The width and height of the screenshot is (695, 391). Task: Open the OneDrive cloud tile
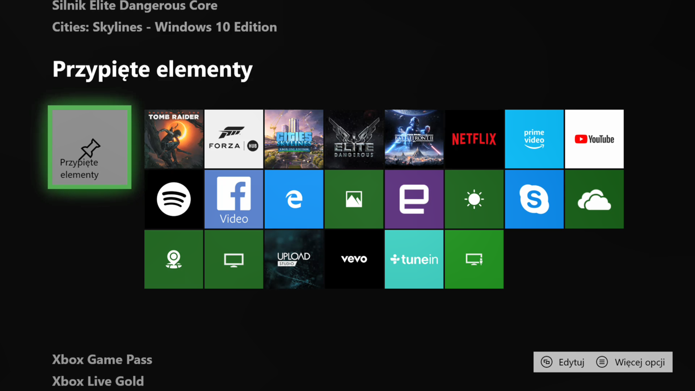[594, 199]
